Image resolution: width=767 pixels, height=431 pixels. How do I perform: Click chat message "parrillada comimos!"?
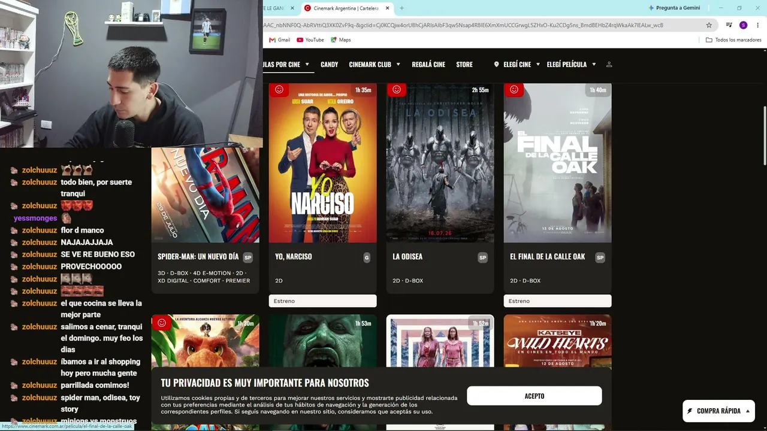pyautogui.click(x=95, y=386)
